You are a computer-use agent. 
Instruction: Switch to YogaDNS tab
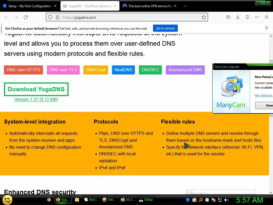click(x=90, y=6)
